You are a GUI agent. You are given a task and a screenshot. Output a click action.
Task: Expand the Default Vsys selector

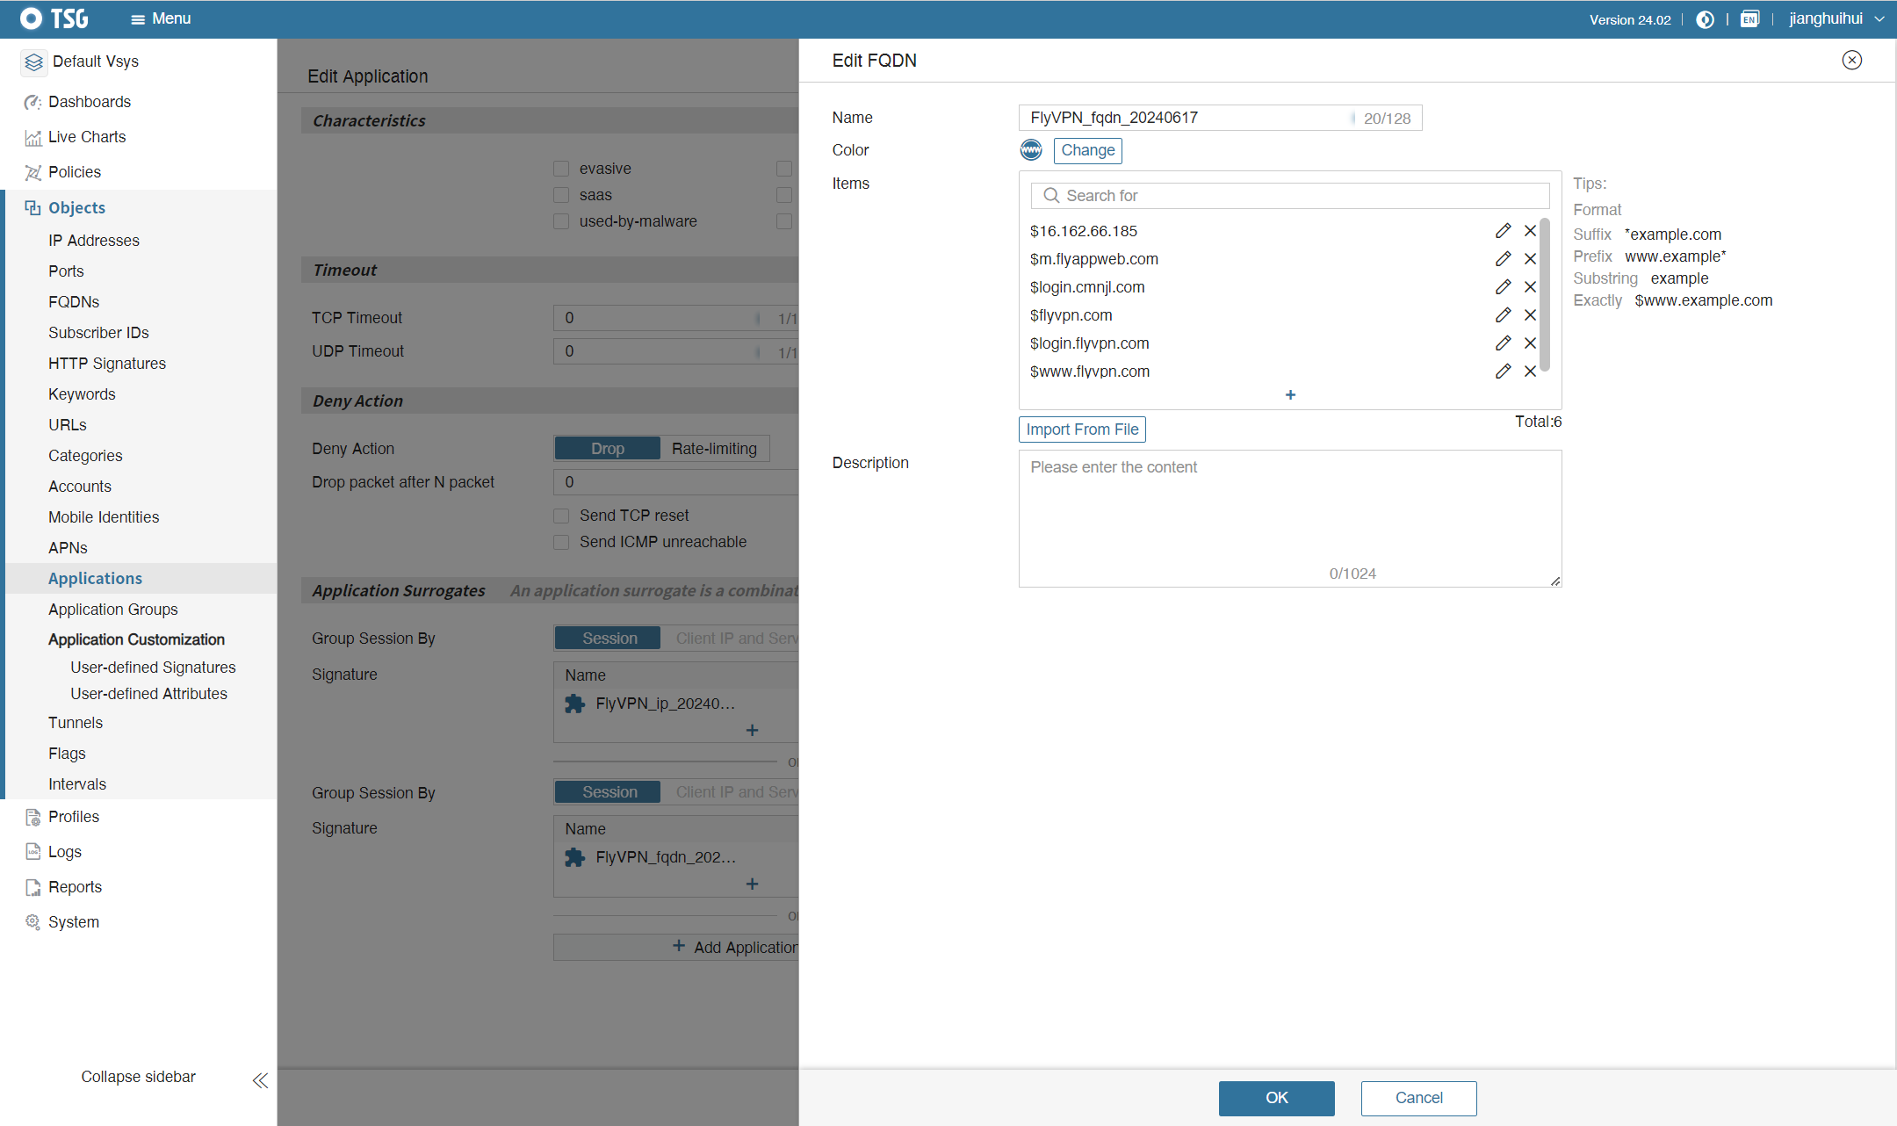coord(95,61)
